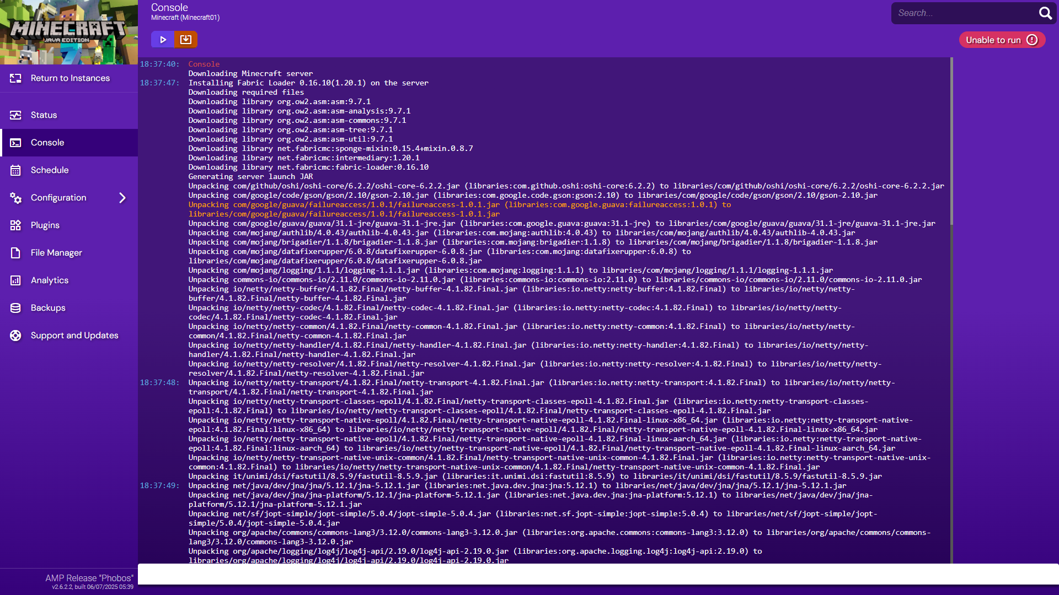Click the fastutil-8.5.9.jar unpacking line
The height and width of the screenshot is (595, 1059).
[x=535, y=476]
